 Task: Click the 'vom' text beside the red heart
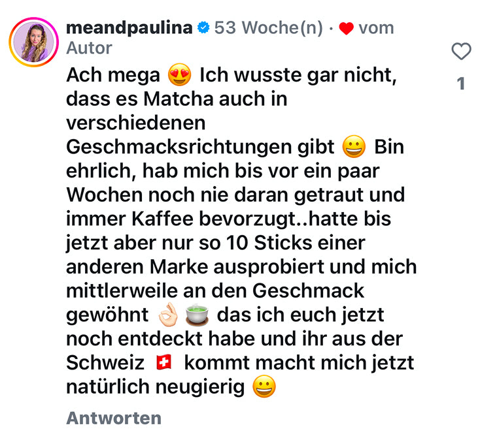tap(376, 27)
